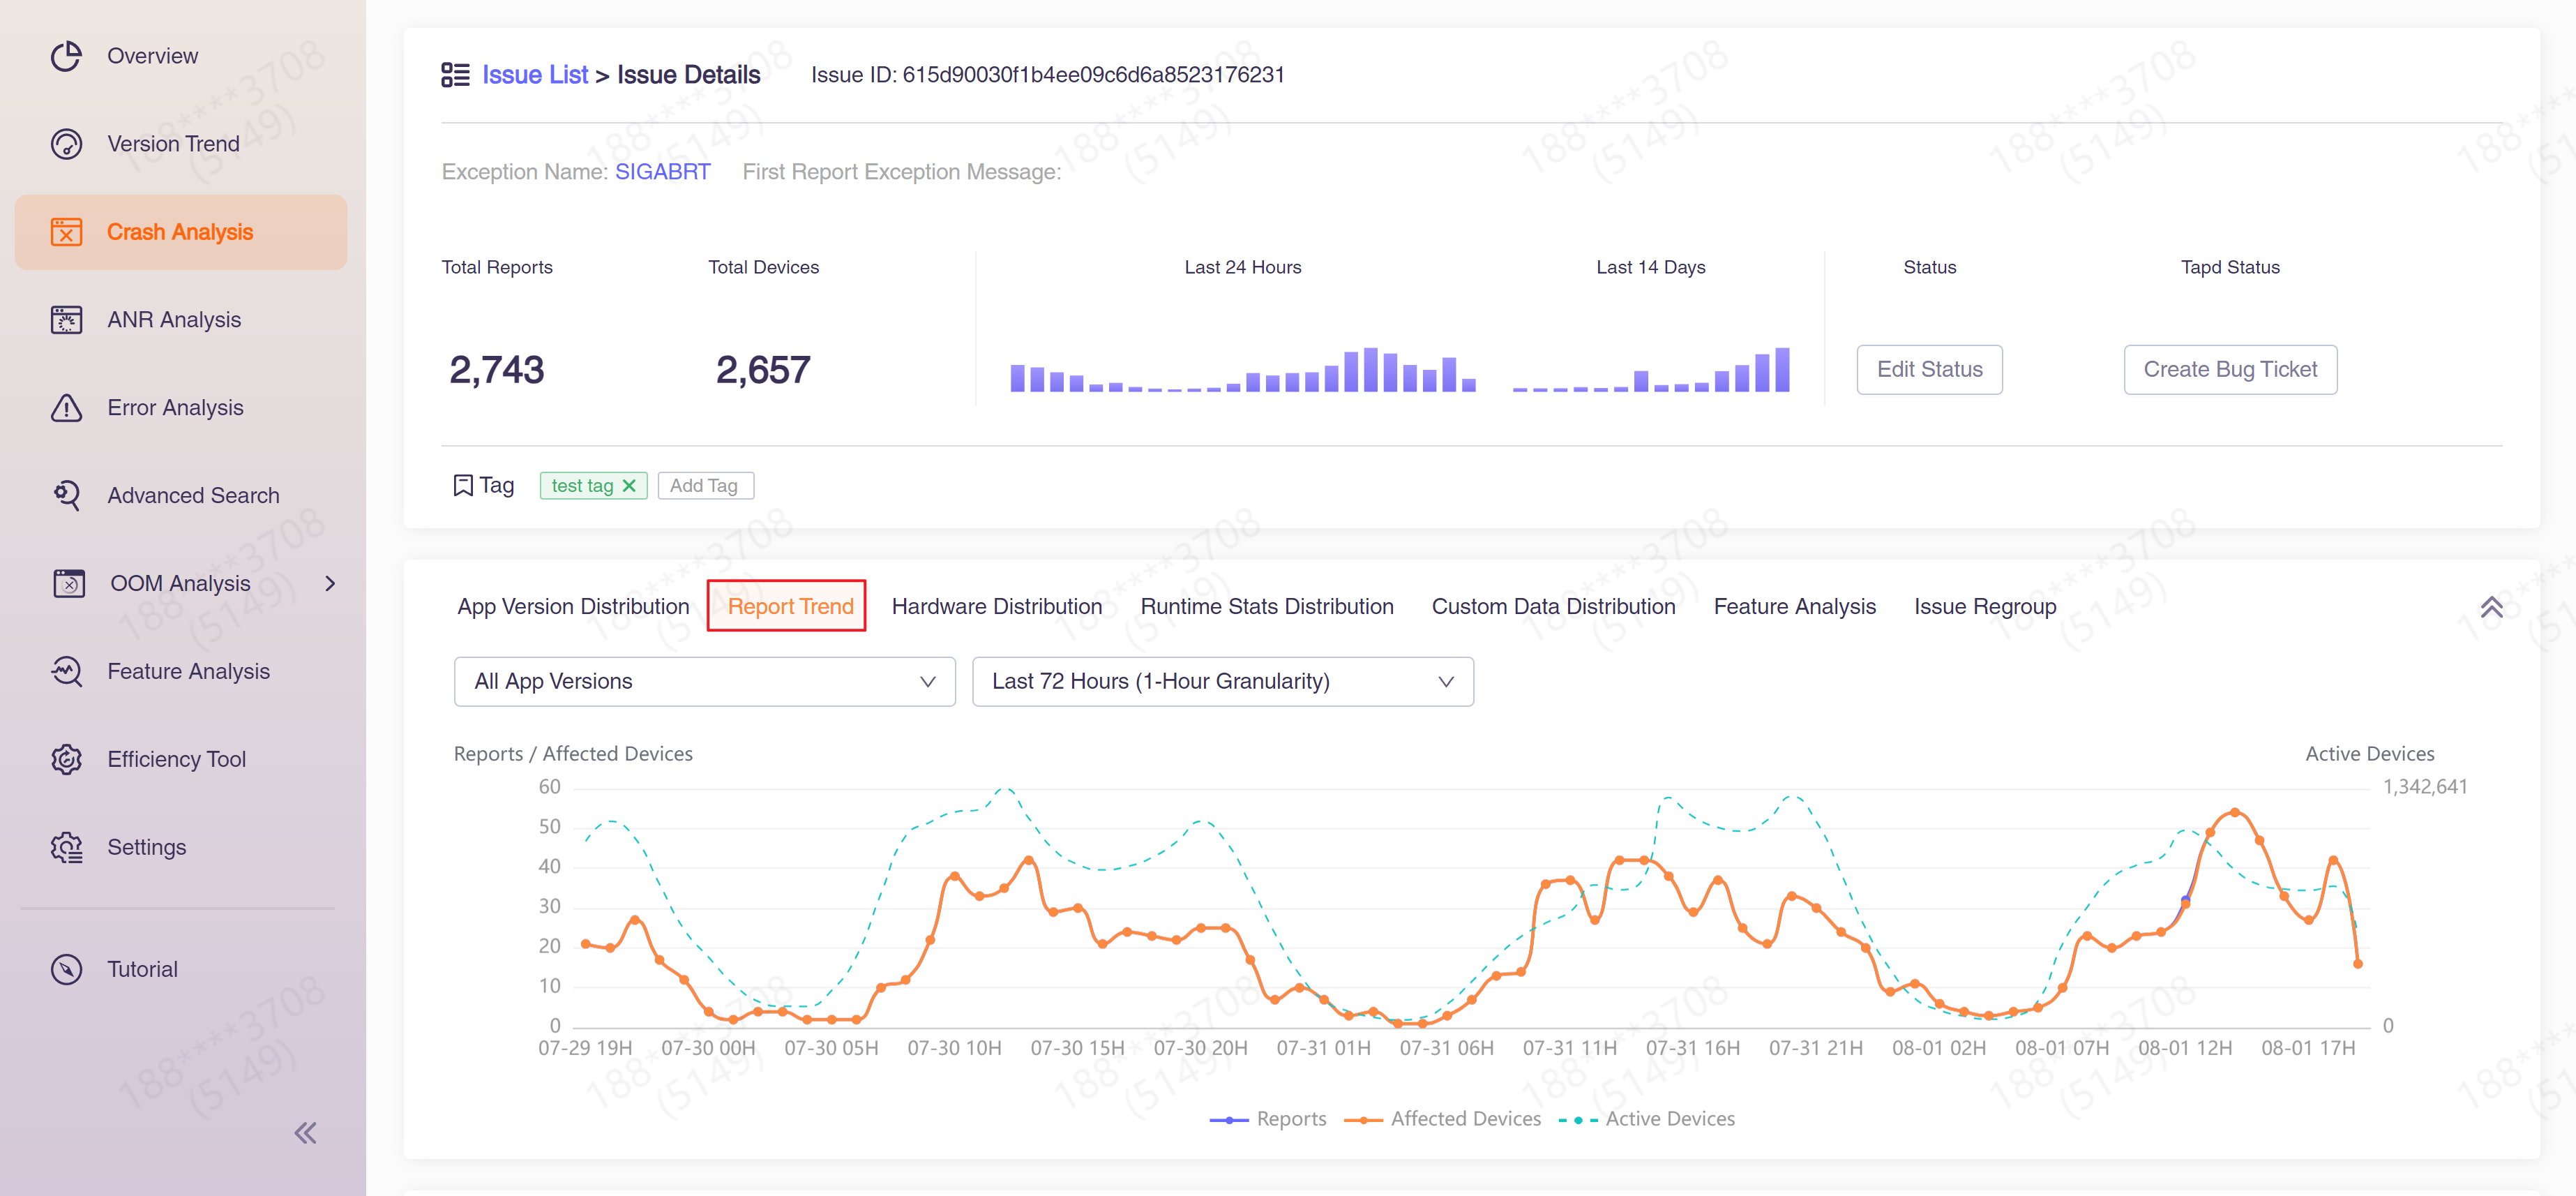Click the 07-30 10H axis label
This screenshot has width=2576, height=1196.
954,1048
